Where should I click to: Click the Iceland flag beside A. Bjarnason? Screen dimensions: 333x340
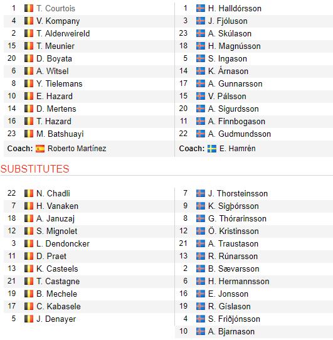tap(200, 331)
